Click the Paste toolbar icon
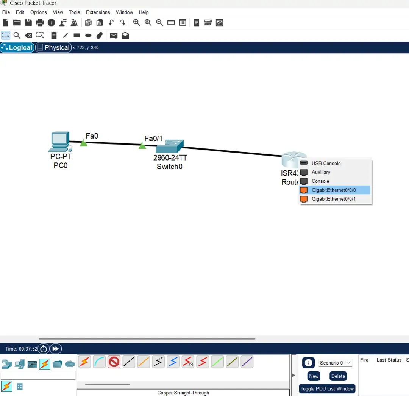This screenshot has width=409, height=396. tap(100, 23)
